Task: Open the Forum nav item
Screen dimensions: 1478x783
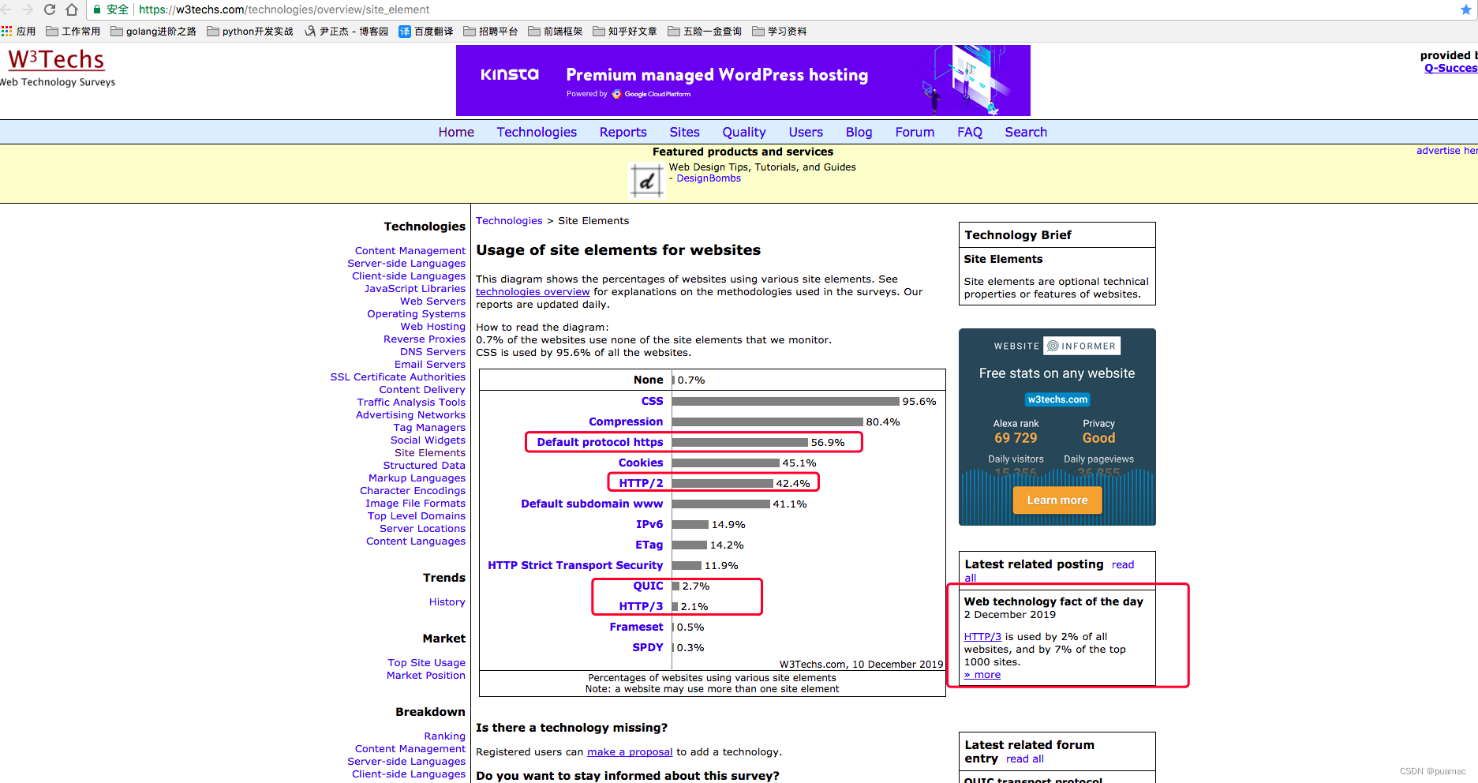Action: [915, 132]
